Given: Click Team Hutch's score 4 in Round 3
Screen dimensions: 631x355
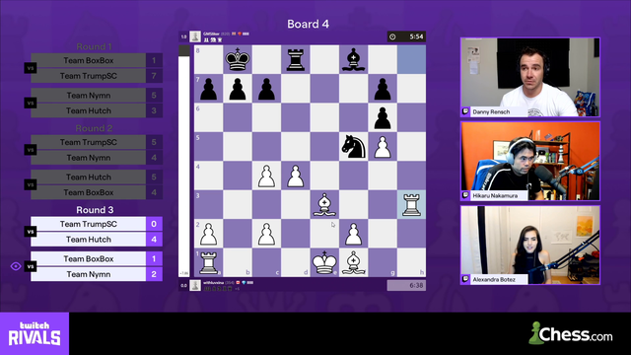Looking at the screenshot, I should click(154, 239).
